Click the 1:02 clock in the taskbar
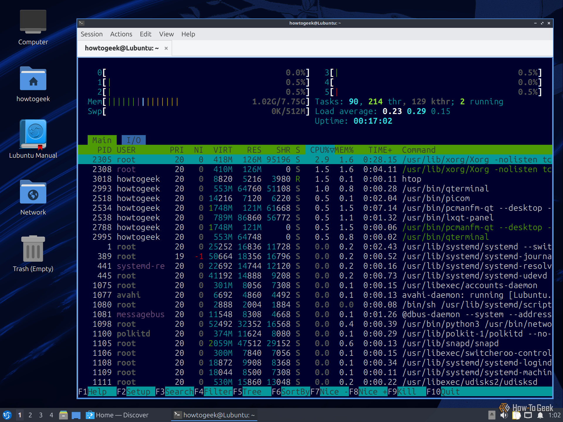Screen dimensions: 563x422 [554, 415]
